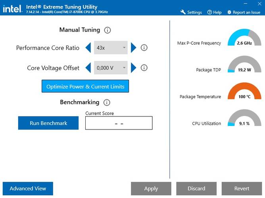Open the Help label in header
The height and width of the screenshot is (198, 265).
[x=217, y=12]
